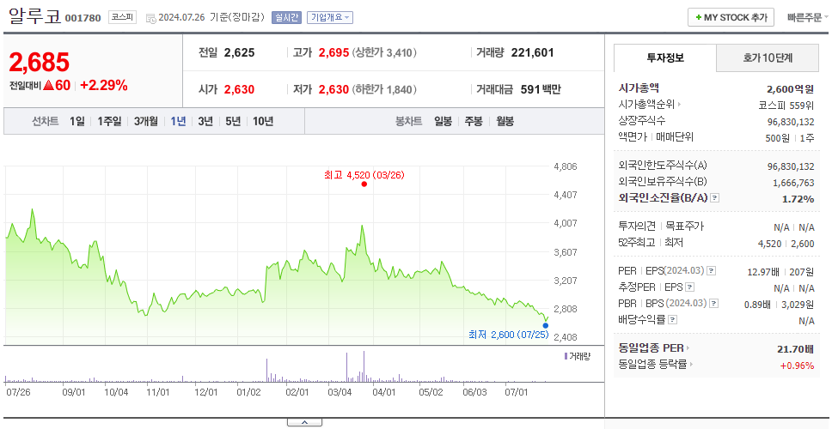Click the 거래대금 value 591 백만

(x=541, y=89)
